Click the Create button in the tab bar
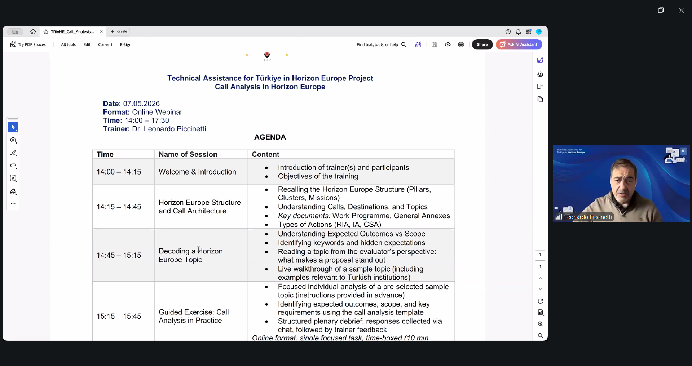The width and height of the screenshot is (692, 366). click(x=119, y=32)
